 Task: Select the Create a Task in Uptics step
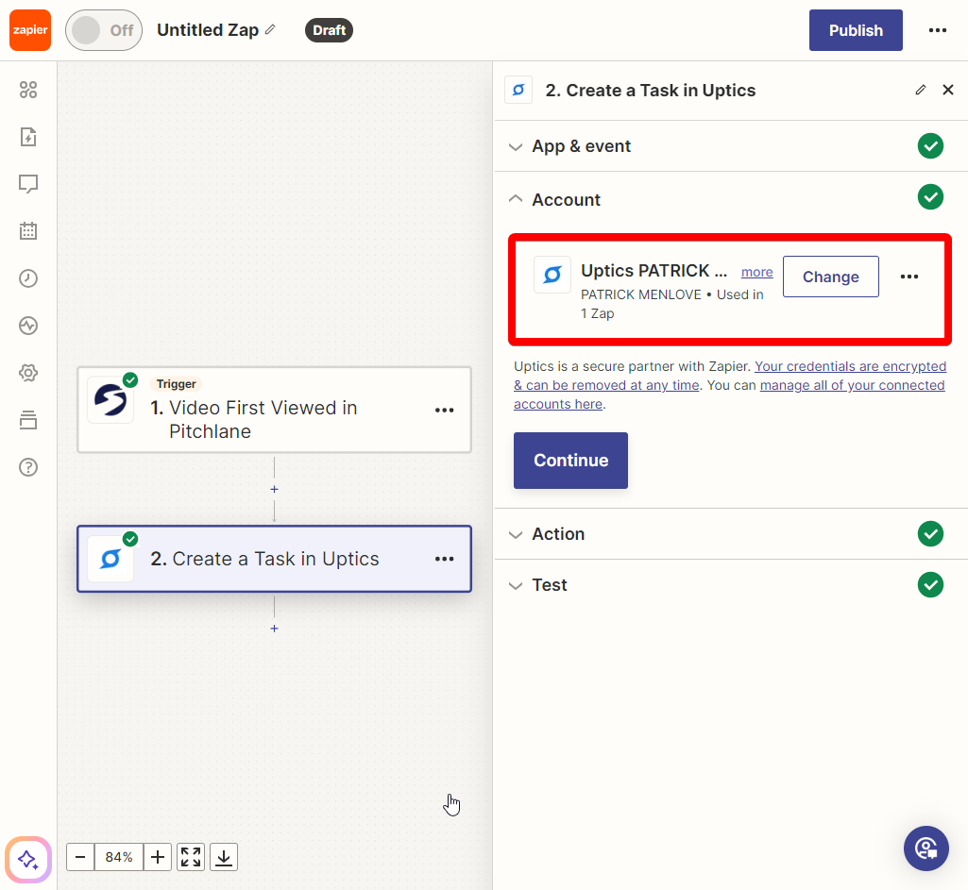pos(274,559)
